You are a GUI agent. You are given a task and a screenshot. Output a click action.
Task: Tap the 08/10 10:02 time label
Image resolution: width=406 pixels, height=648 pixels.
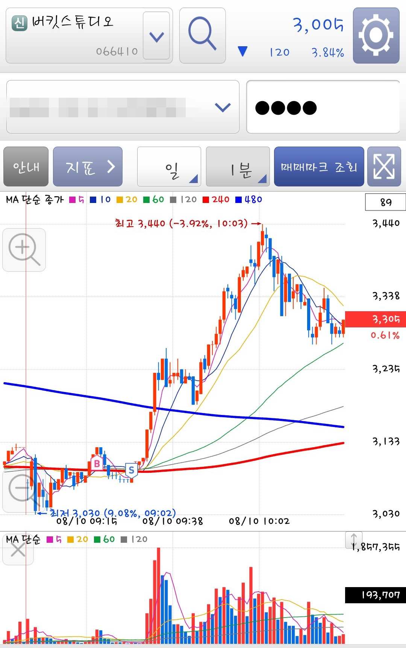click(x=259, y=521)
